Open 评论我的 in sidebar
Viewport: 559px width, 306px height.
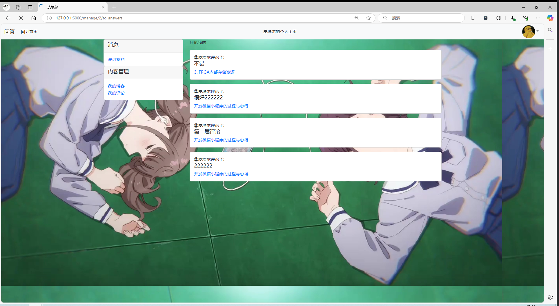click(x=116, y=59)
